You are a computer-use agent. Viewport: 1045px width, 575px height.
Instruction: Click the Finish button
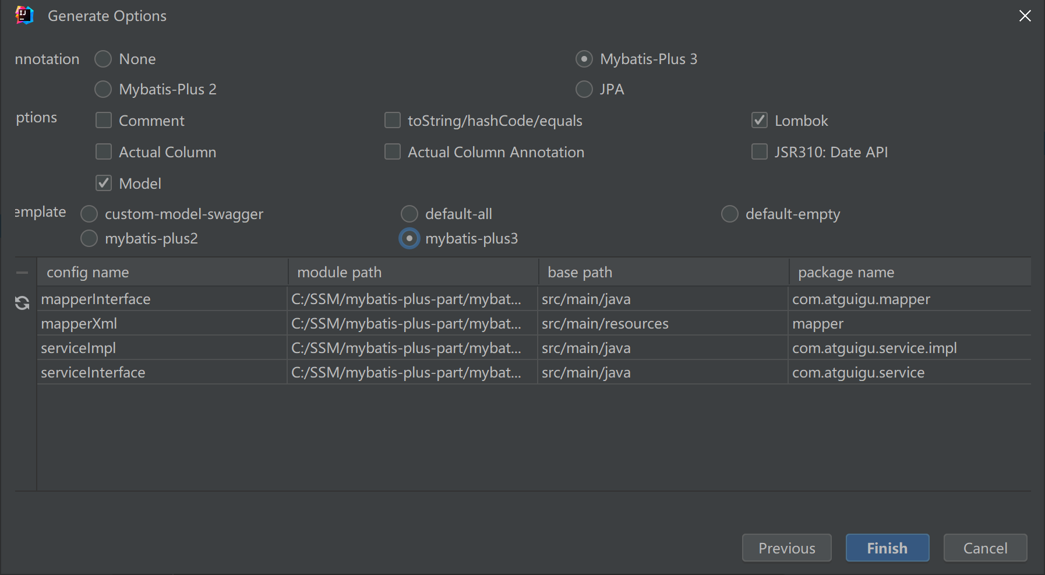tap(887, 548)
